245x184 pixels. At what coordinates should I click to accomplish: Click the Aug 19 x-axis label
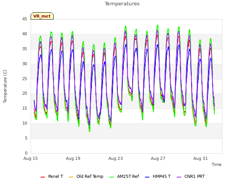pyautogui.click(x=73, y=158)
